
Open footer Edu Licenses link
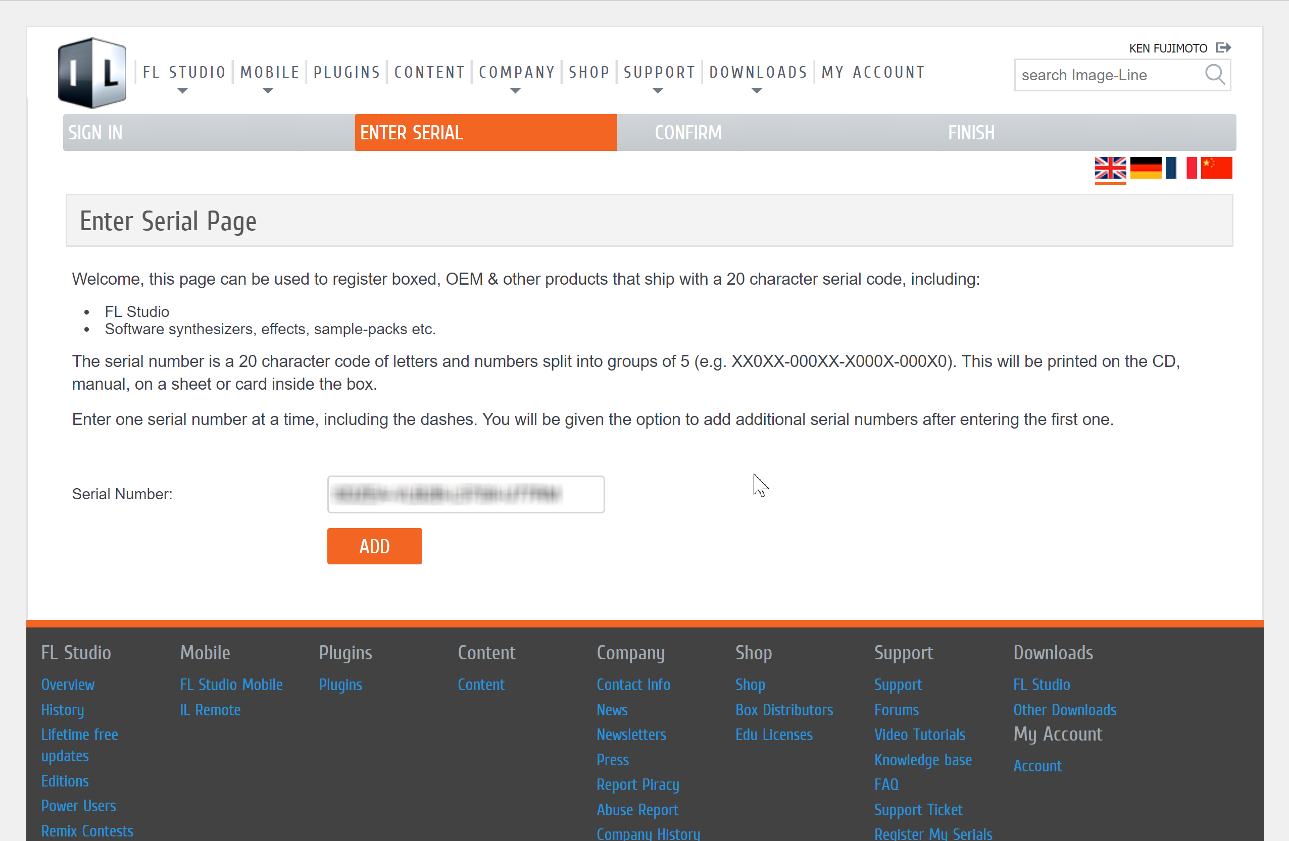tap(774, 735)
